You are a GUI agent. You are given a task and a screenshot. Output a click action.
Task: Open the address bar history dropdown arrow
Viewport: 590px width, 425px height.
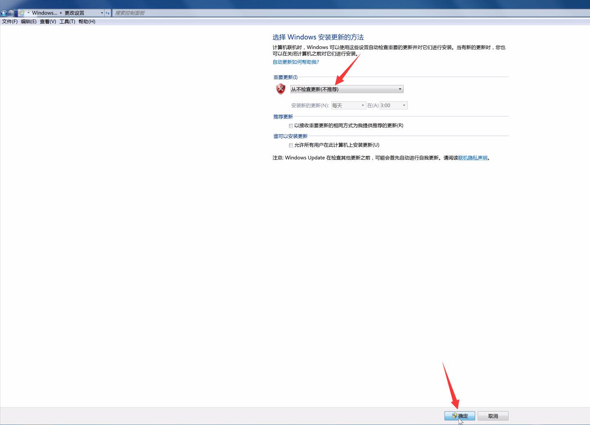click(102, 13)
